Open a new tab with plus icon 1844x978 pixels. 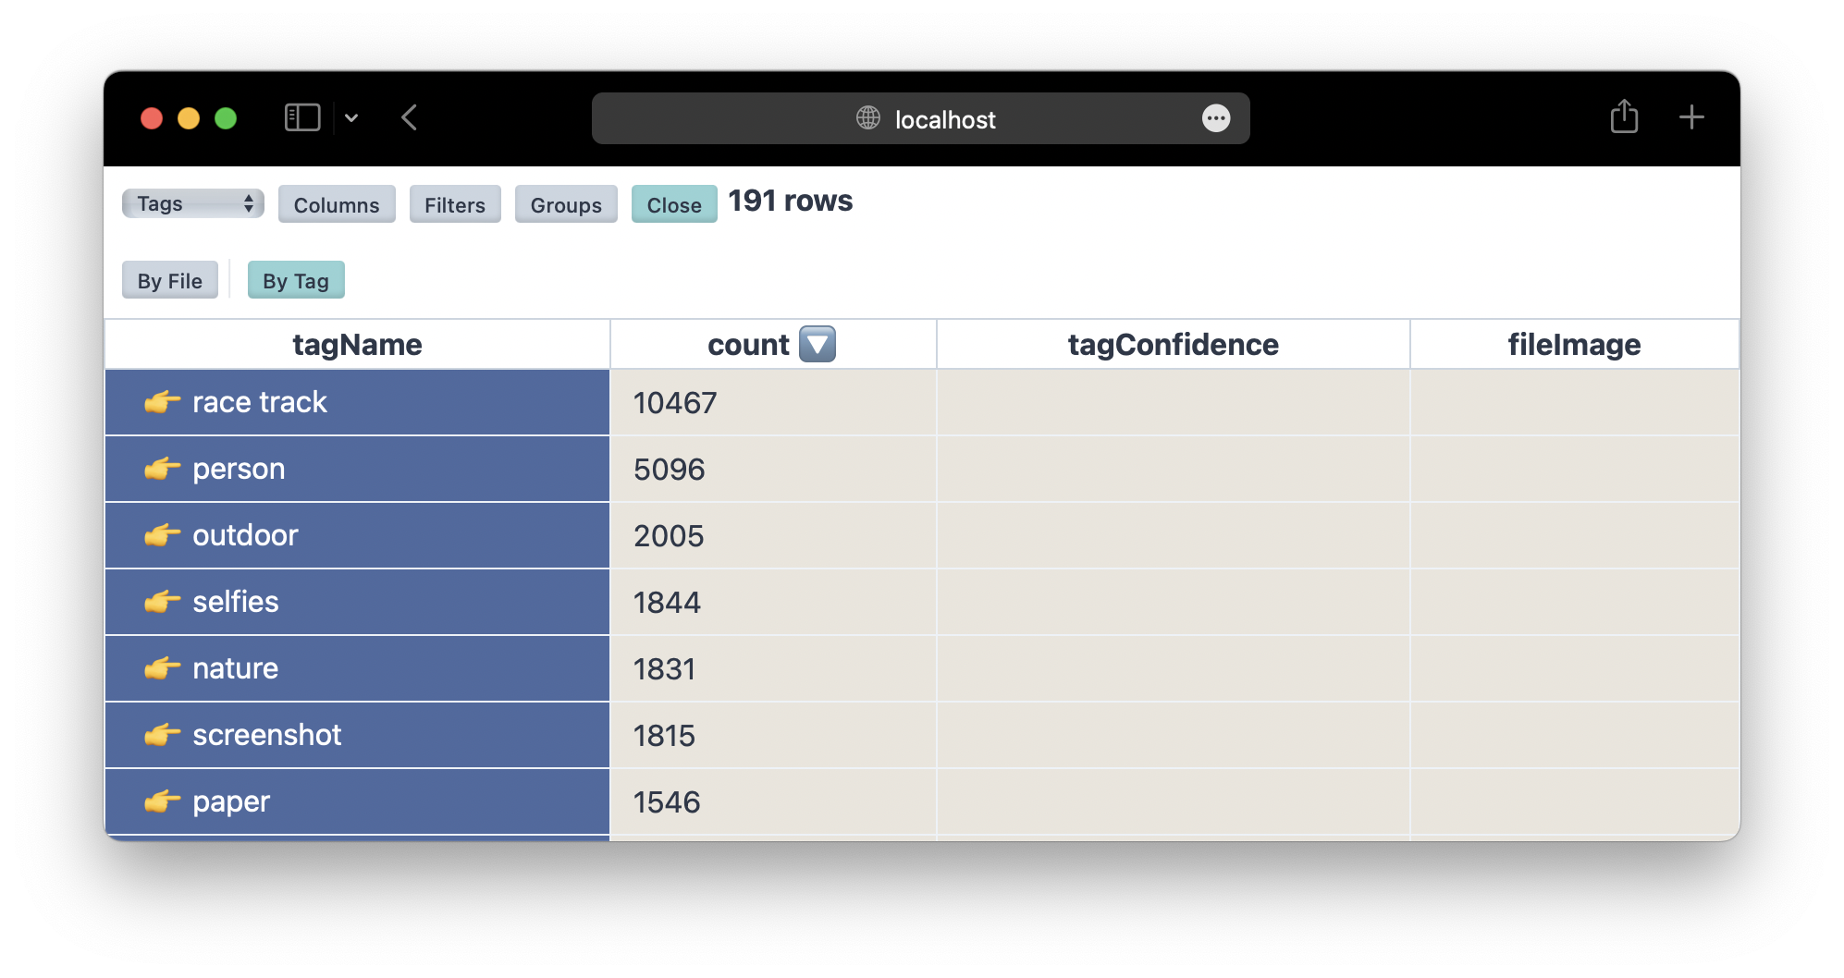point(1691,117)
